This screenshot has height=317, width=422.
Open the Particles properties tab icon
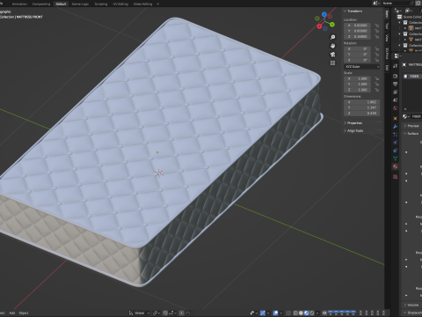pyautogui.click(x=396, y=135)
